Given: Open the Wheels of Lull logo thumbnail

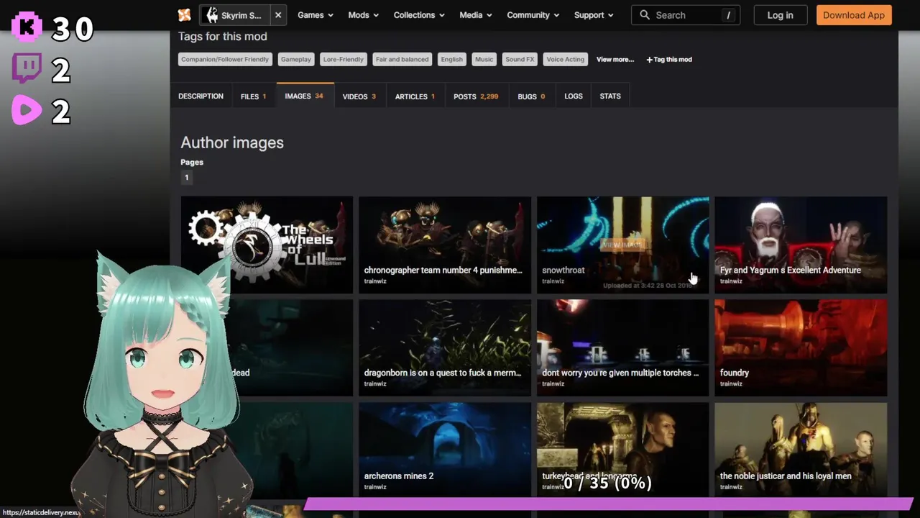Looking at the screenshot, I should point(267,245).
